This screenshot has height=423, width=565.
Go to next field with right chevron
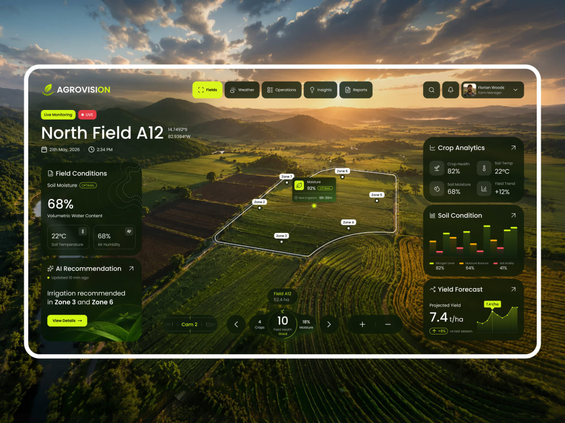[x=329, y=324]
